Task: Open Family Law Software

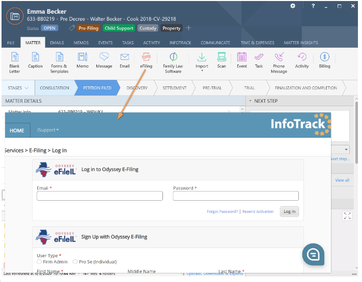Action: pyautogui.click(x=173, y=62)
